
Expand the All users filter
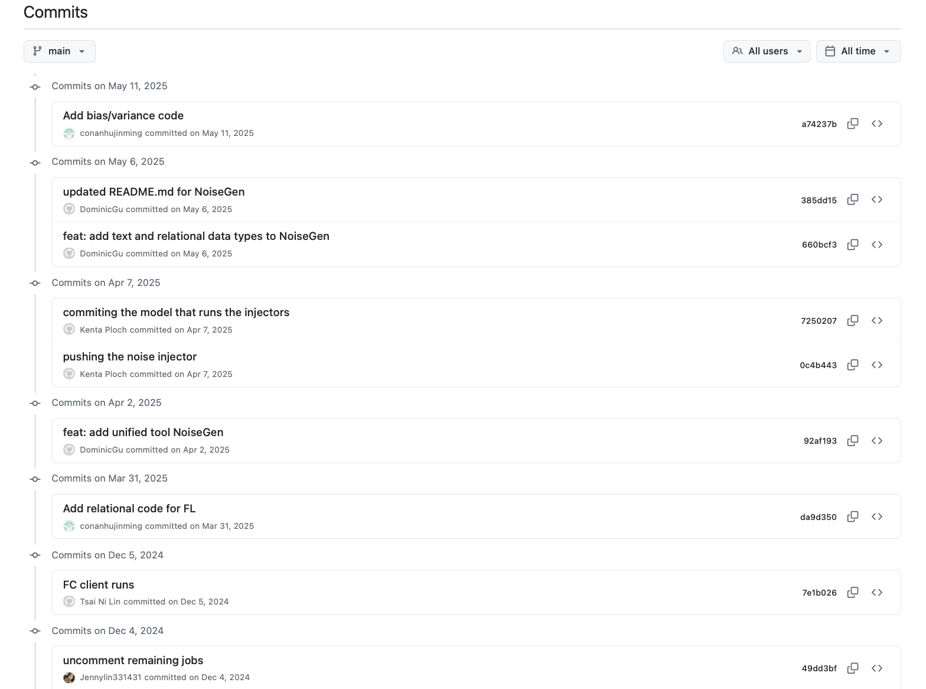767,51
